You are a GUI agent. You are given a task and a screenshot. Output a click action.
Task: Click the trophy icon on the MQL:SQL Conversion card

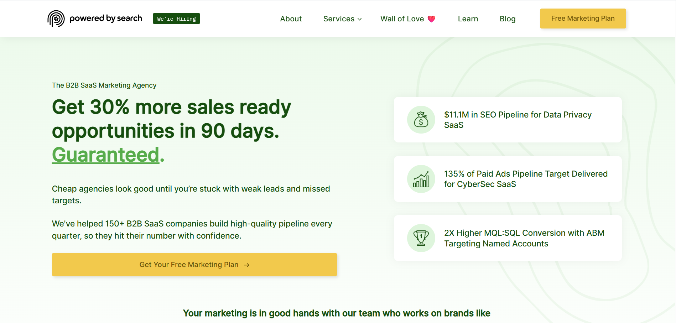tap(421, 238)
